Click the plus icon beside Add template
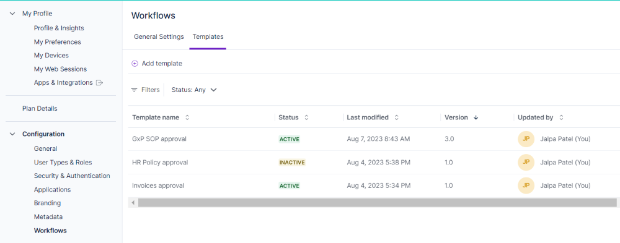620x243 pixels. click(135, 64)
